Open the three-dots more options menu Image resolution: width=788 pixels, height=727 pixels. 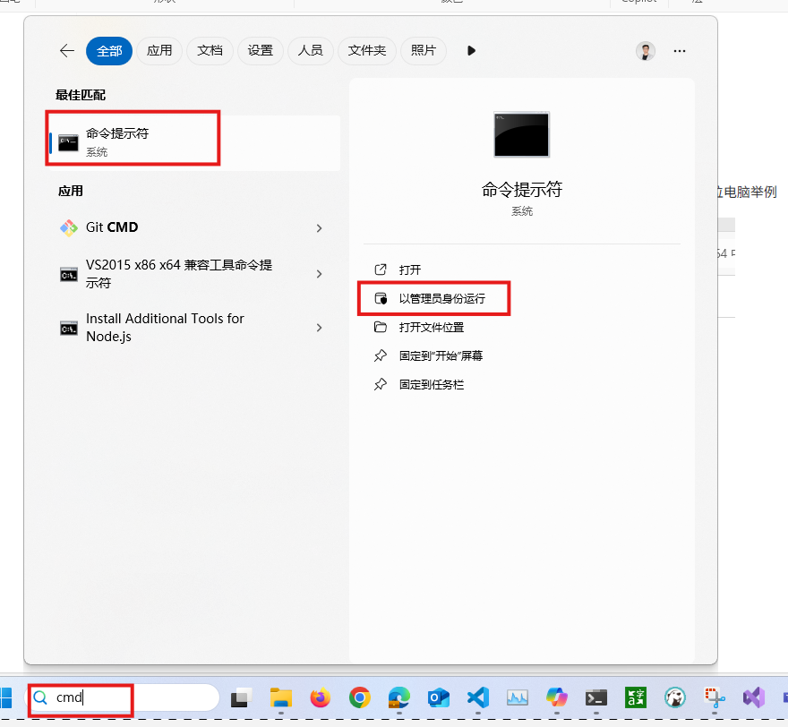pyautogui.click(x=680, y=51)
